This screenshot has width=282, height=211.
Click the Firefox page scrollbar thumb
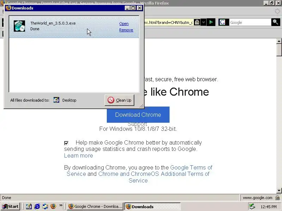pos(279,50)
